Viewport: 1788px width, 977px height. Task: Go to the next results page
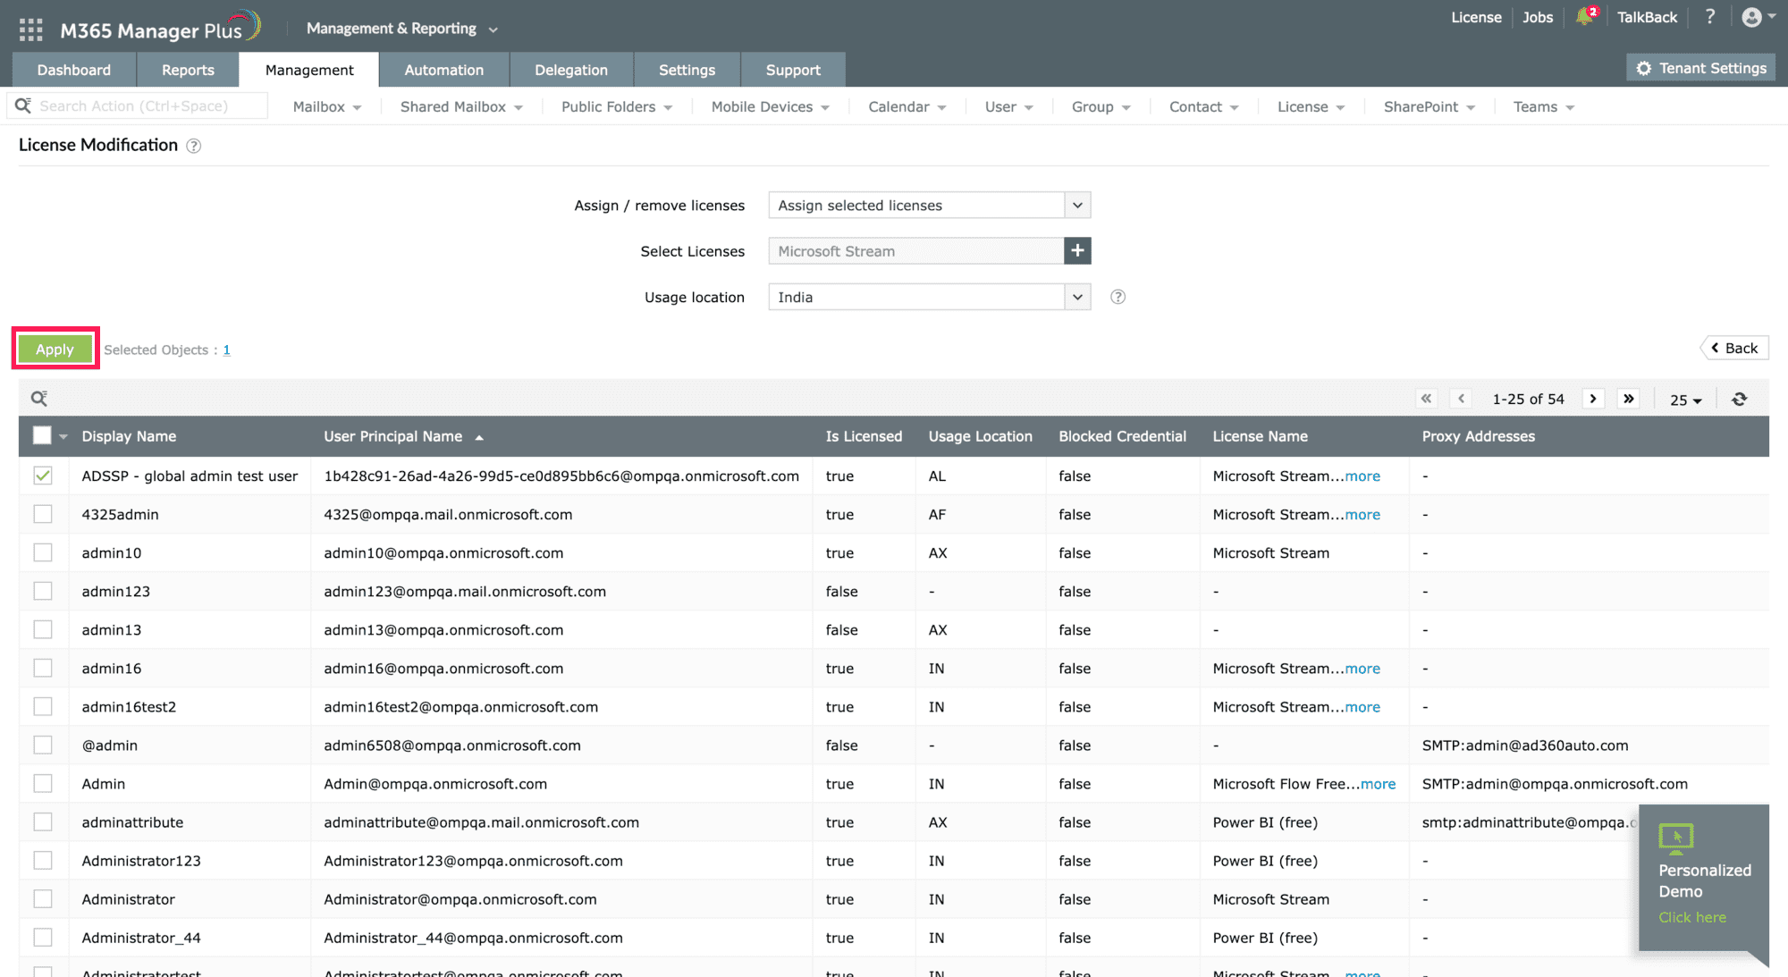[x=1593, y=399]
